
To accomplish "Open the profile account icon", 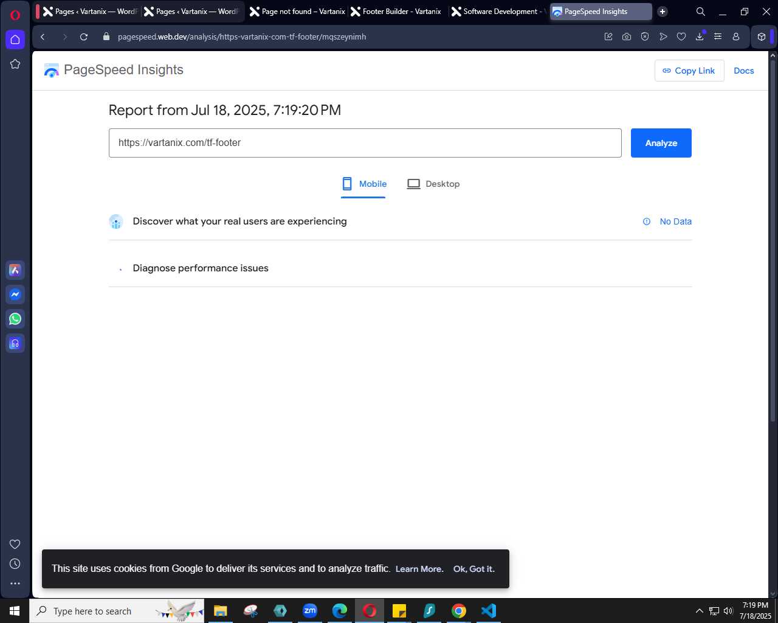I will click(736, 37).
